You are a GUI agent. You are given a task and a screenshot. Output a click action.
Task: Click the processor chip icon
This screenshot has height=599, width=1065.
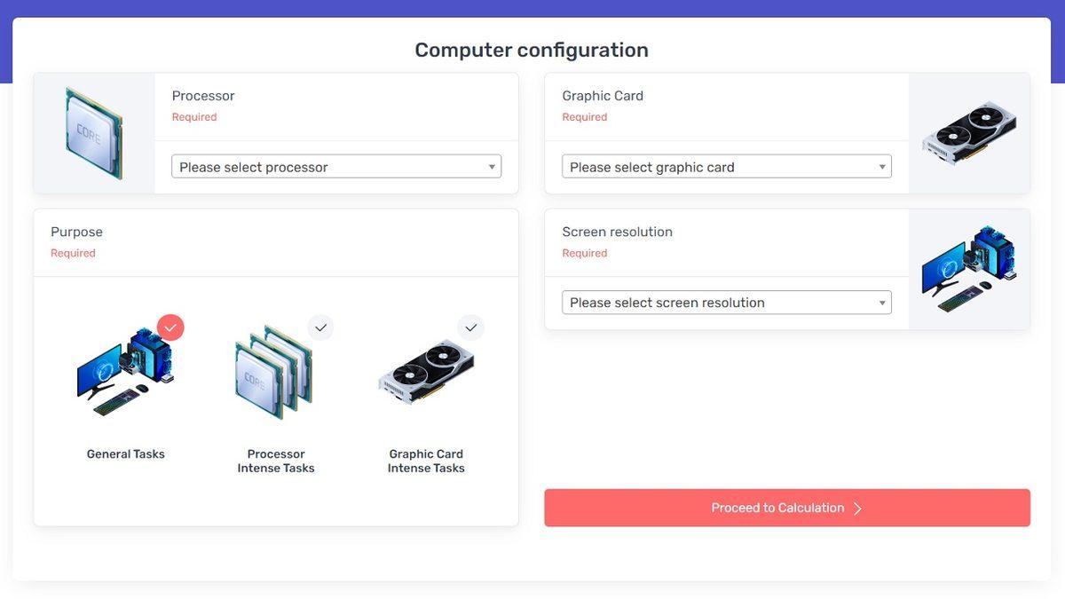[x=94, y=133]
